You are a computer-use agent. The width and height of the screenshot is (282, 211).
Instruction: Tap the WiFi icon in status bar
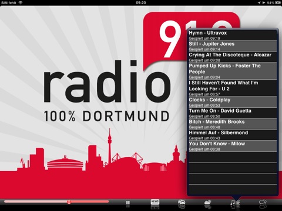pyautogui.click(x=21, y=3)
